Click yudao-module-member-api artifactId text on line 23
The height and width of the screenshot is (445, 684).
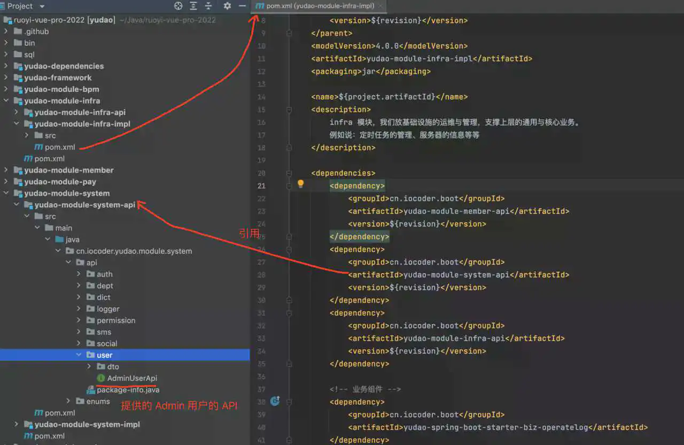coord(456,211)
